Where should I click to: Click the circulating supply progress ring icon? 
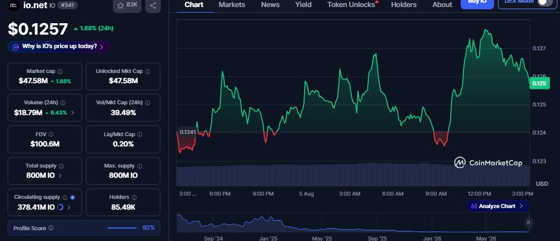pyautogui.click(x=60, y=207)
